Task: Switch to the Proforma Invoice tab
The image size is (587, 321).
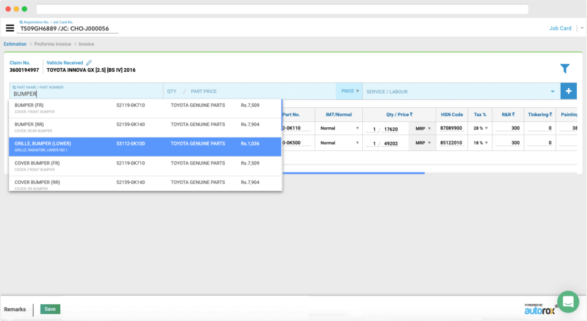Action: pyautogui.click(x=53, y=44)
